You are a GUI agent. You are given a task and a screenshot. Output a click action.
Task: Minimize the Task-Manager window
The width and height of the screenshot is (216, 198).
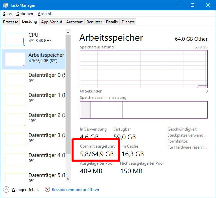coord(178,5)
